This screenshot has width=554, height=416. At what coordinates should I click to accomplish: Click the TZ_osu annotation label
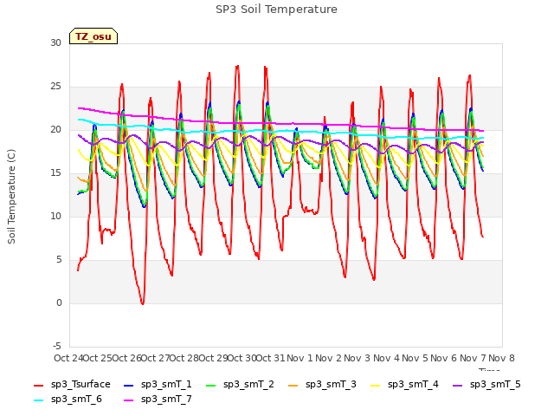click(93, 36)
